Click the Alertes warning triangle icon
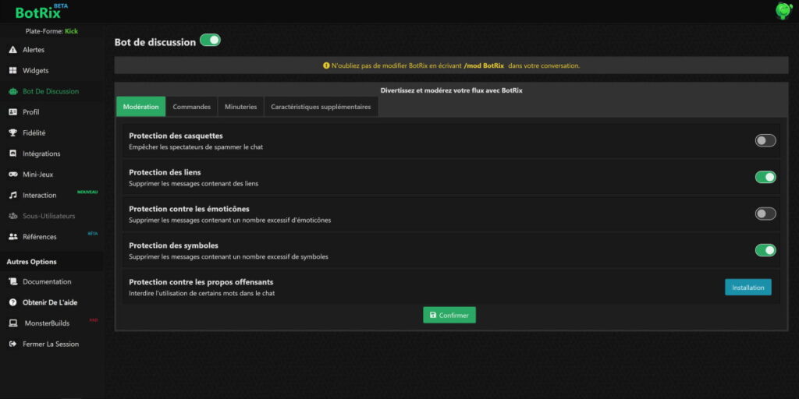The height and width of the screenshot is (399, 799). click(x=13, y=50)
